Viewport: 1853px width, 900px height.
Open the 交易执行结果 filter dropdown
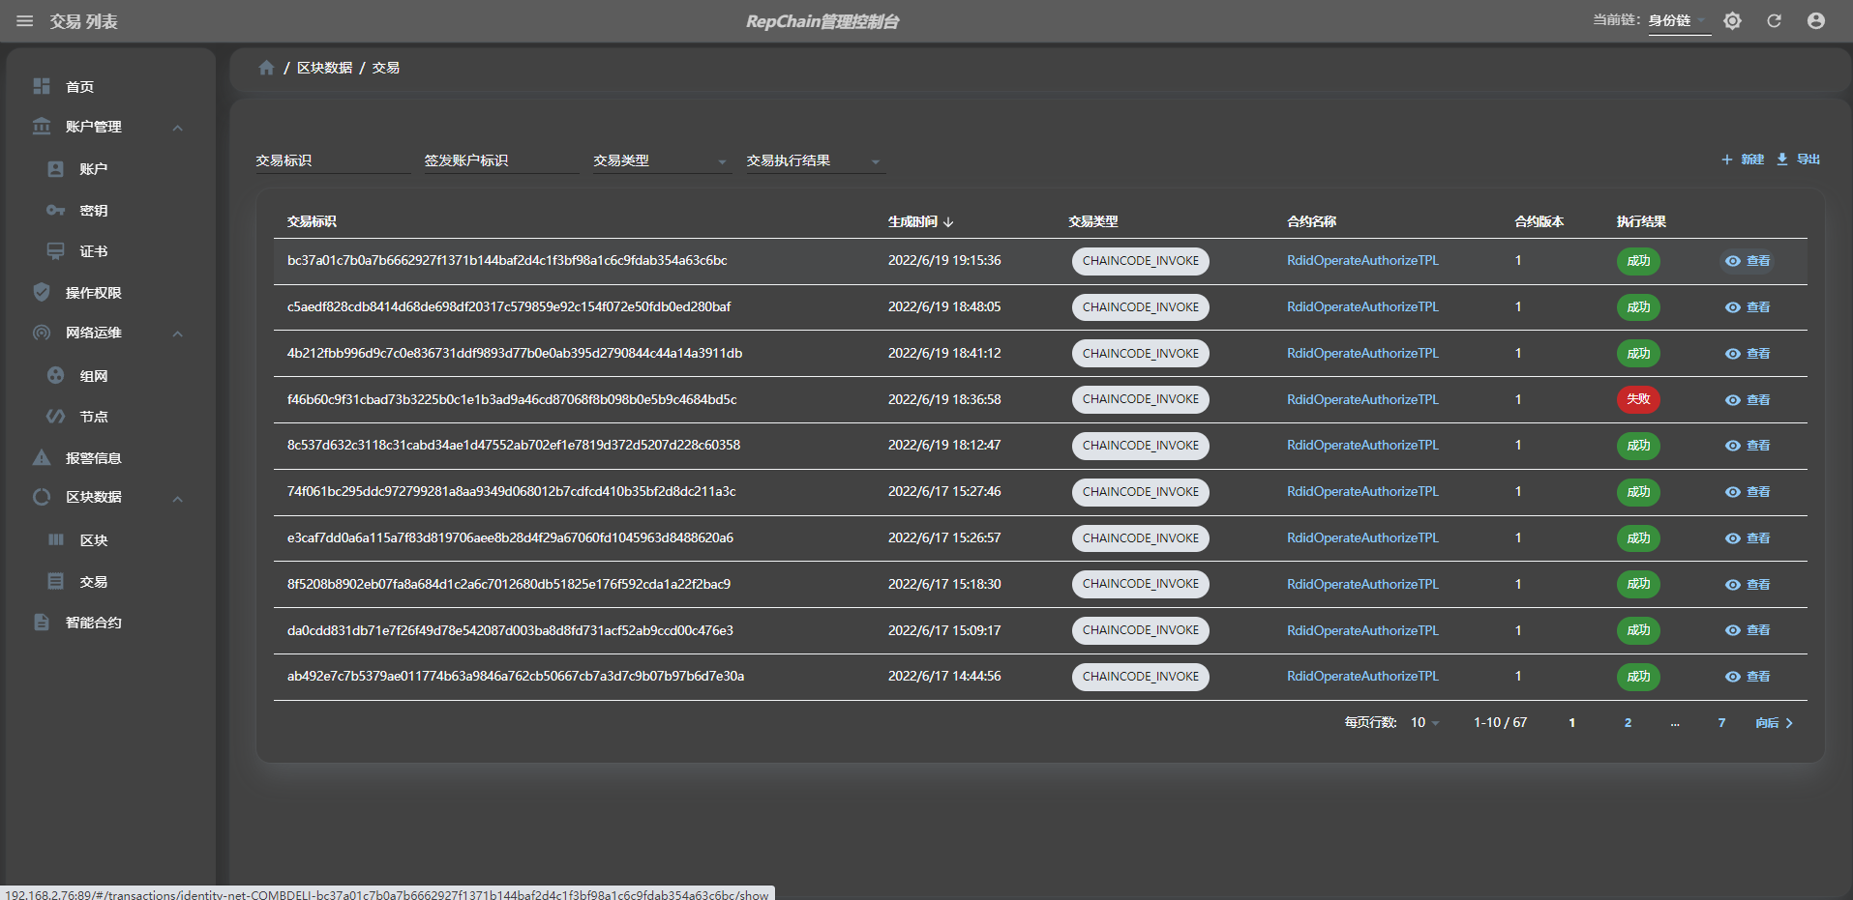click(816, 161)
